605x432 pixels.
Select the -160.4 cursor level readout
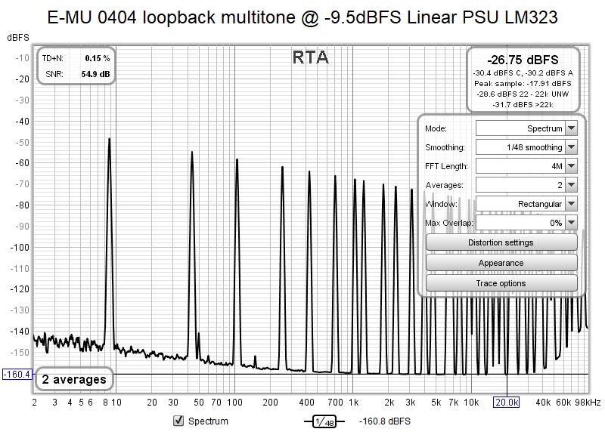[17, 374]
